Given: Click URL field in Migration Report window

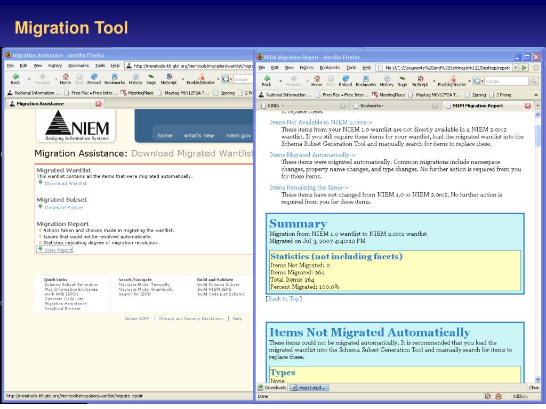Looking at the screenshot, I should click(443, 68).
